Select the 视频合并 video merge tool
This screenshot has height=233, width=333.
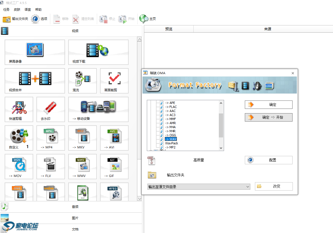(35, 81)
